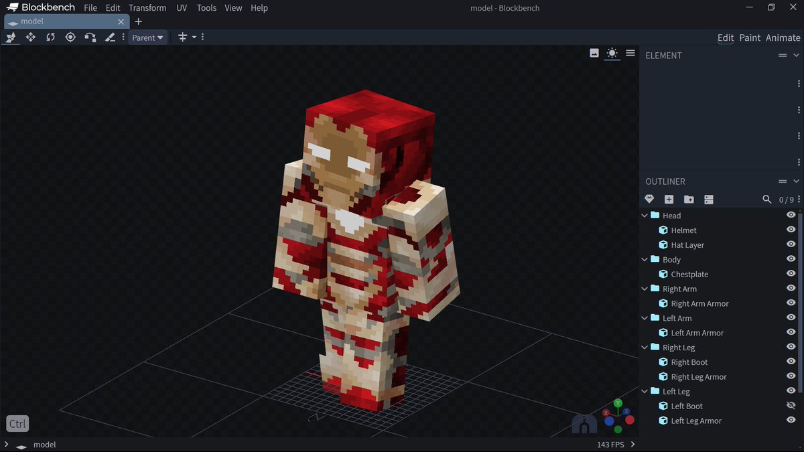Collapse the ELEMENT panel chevron
This screenshot has height=452, width=804.
[x=796, y=56]
